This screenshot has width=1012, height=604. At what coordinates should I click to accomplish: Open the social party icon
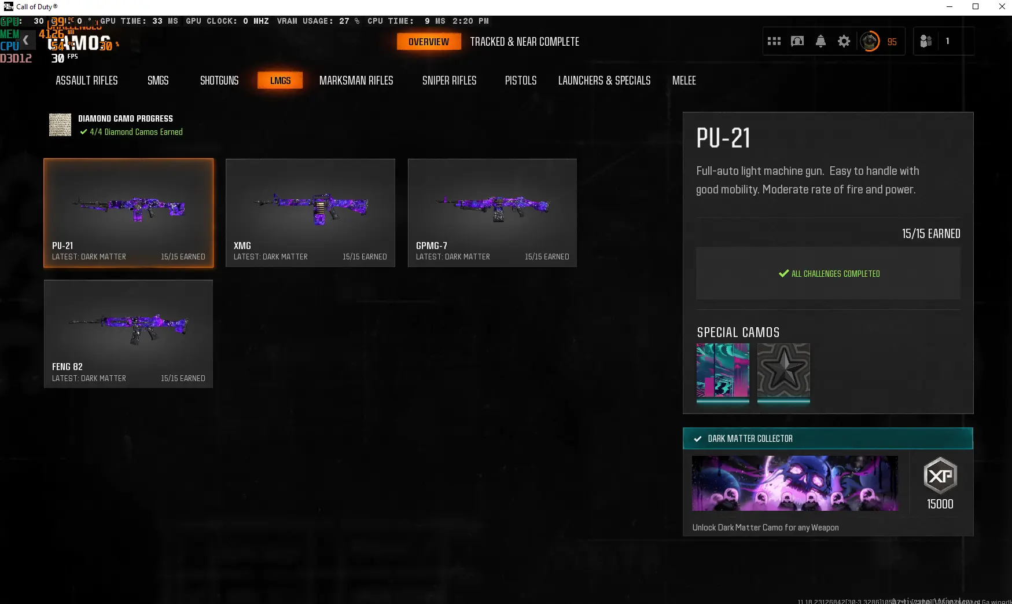[926, 41]
